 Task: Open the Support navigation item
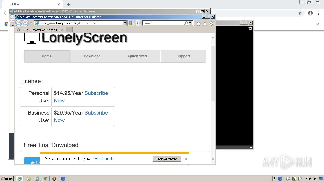[x=183, y=56]
